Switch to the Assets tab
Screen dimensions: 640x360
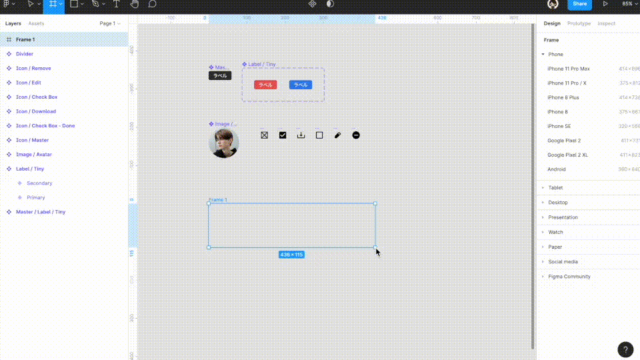[x=36, y=23]
